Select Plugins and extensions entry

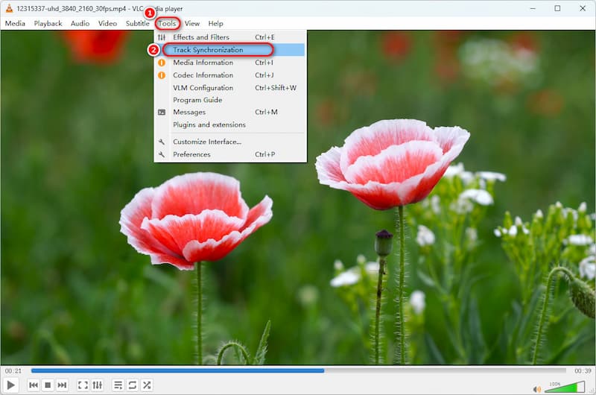[x=230, y=124]
